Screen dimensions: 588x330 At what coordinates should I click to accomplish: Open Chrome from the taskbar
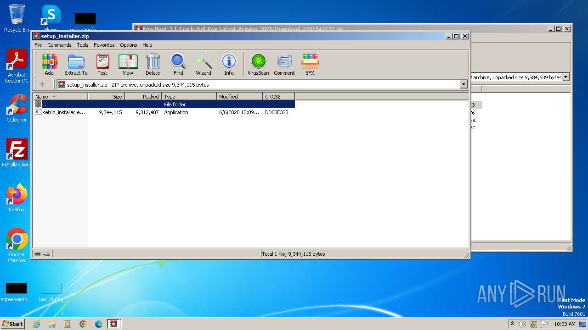point(83,324)
